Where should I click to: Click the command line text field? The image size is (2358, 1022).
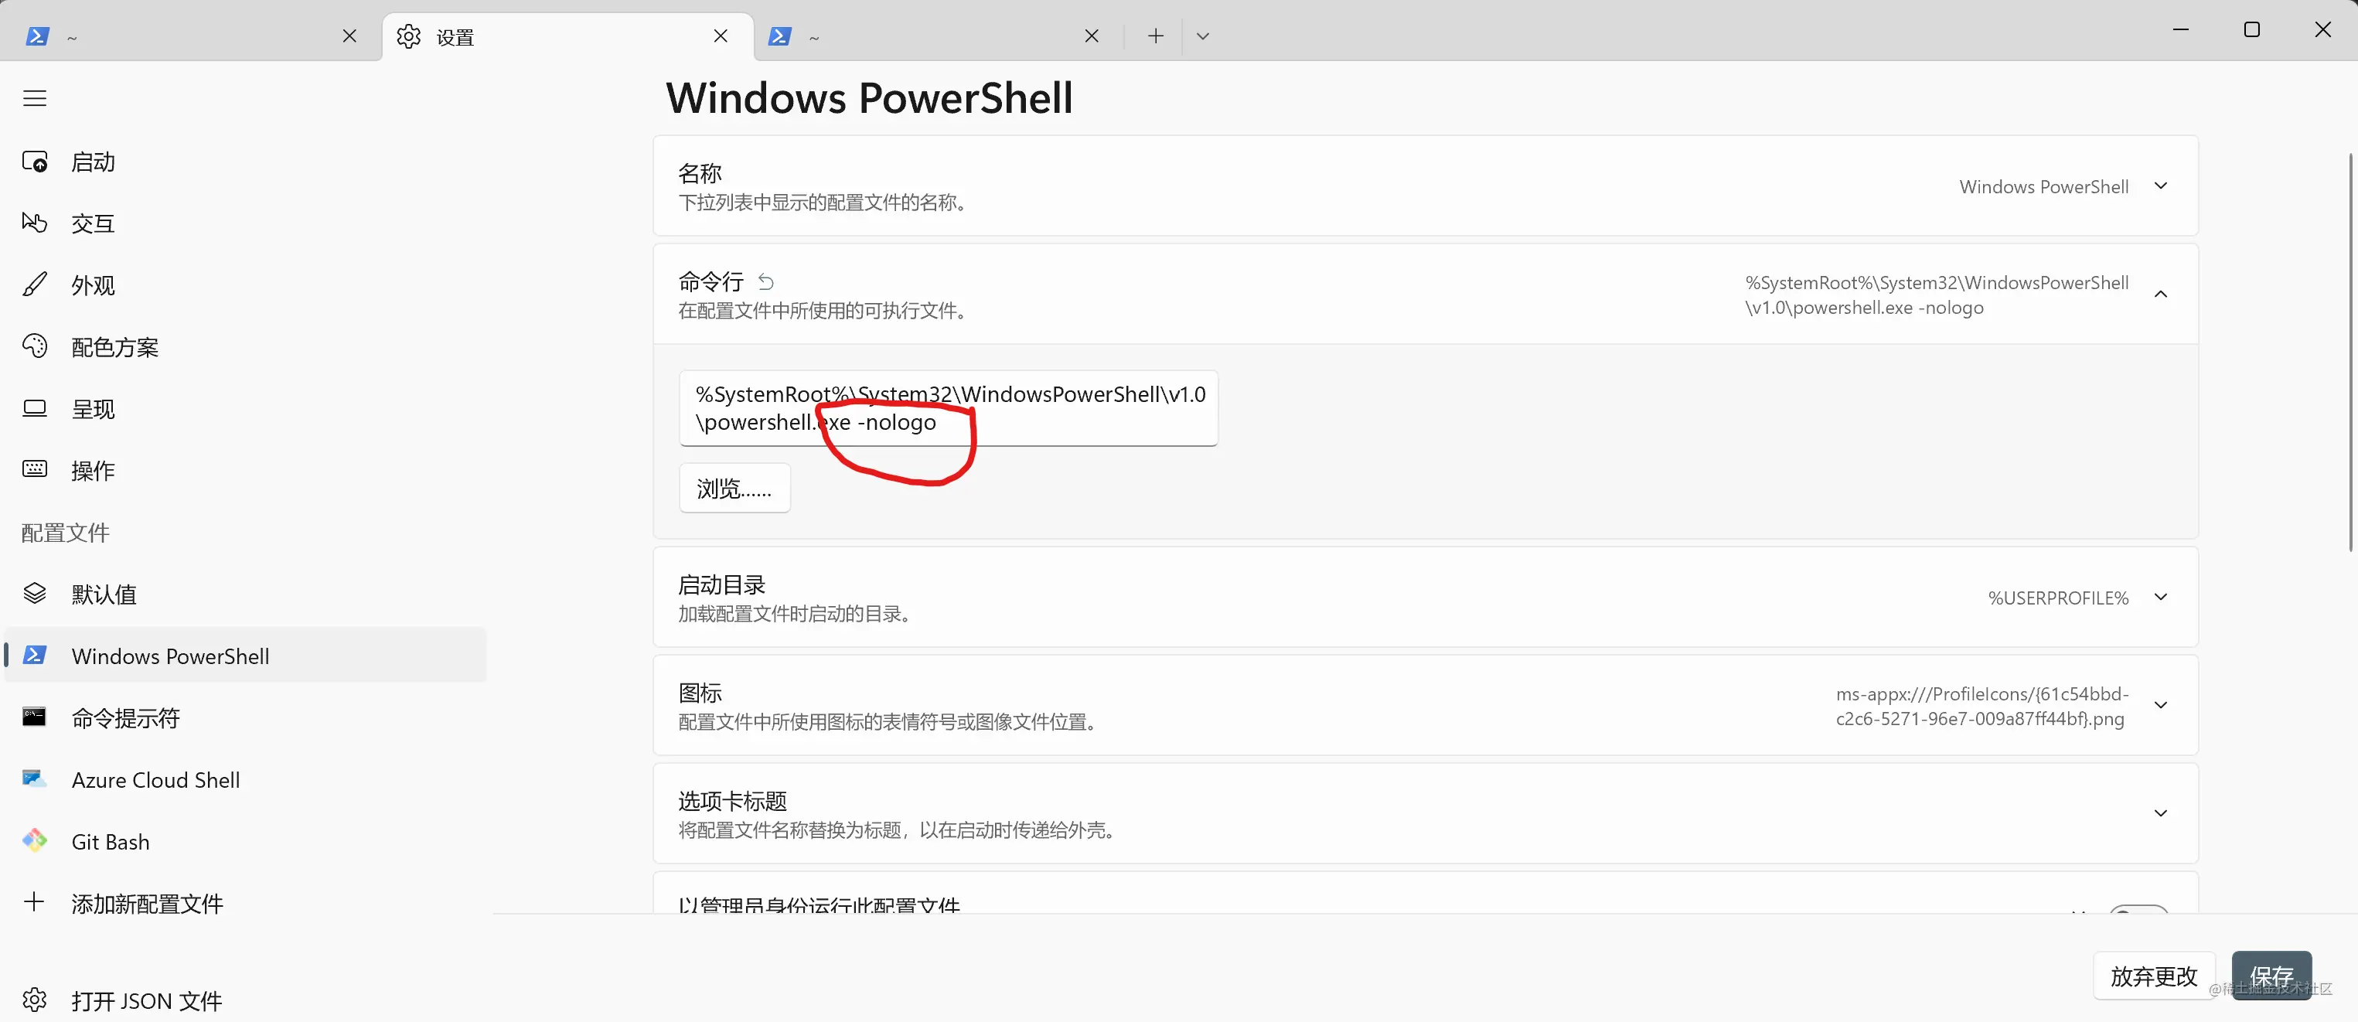(x=949, y=408)
